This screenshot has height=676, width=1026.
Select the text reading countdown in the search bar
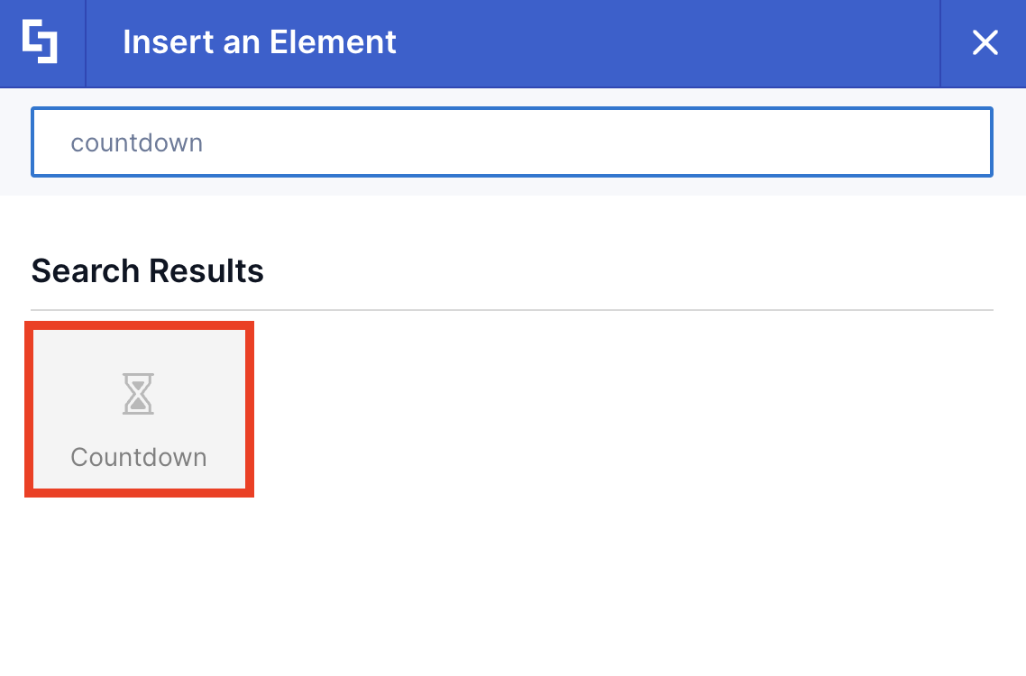[x=137, y=142]
